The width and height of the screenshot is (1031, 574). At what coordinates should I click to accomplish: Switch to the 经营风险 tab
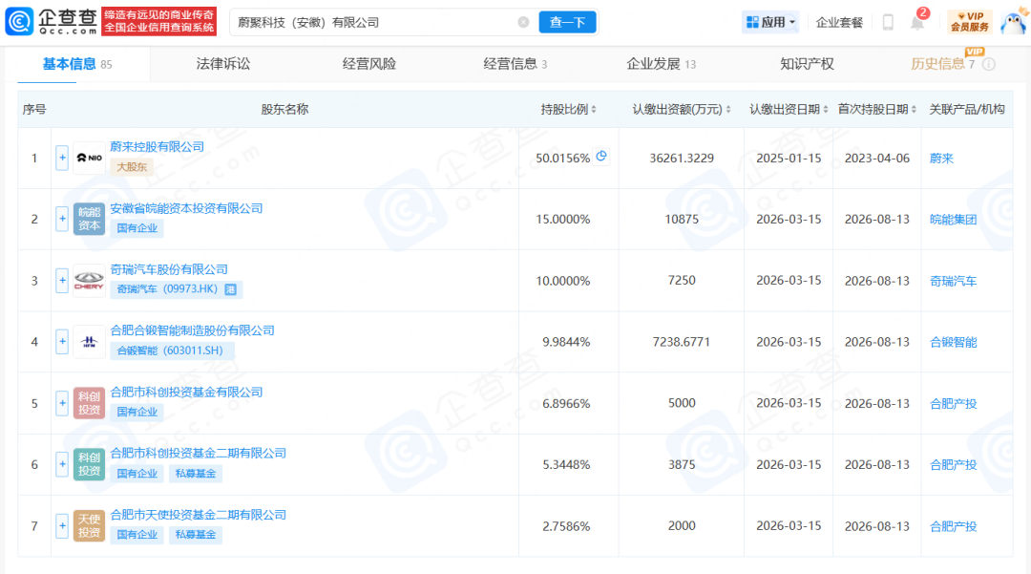[368, 64]
